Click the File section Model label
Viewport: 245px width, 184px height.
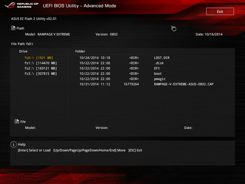click(x=30, y=128)
